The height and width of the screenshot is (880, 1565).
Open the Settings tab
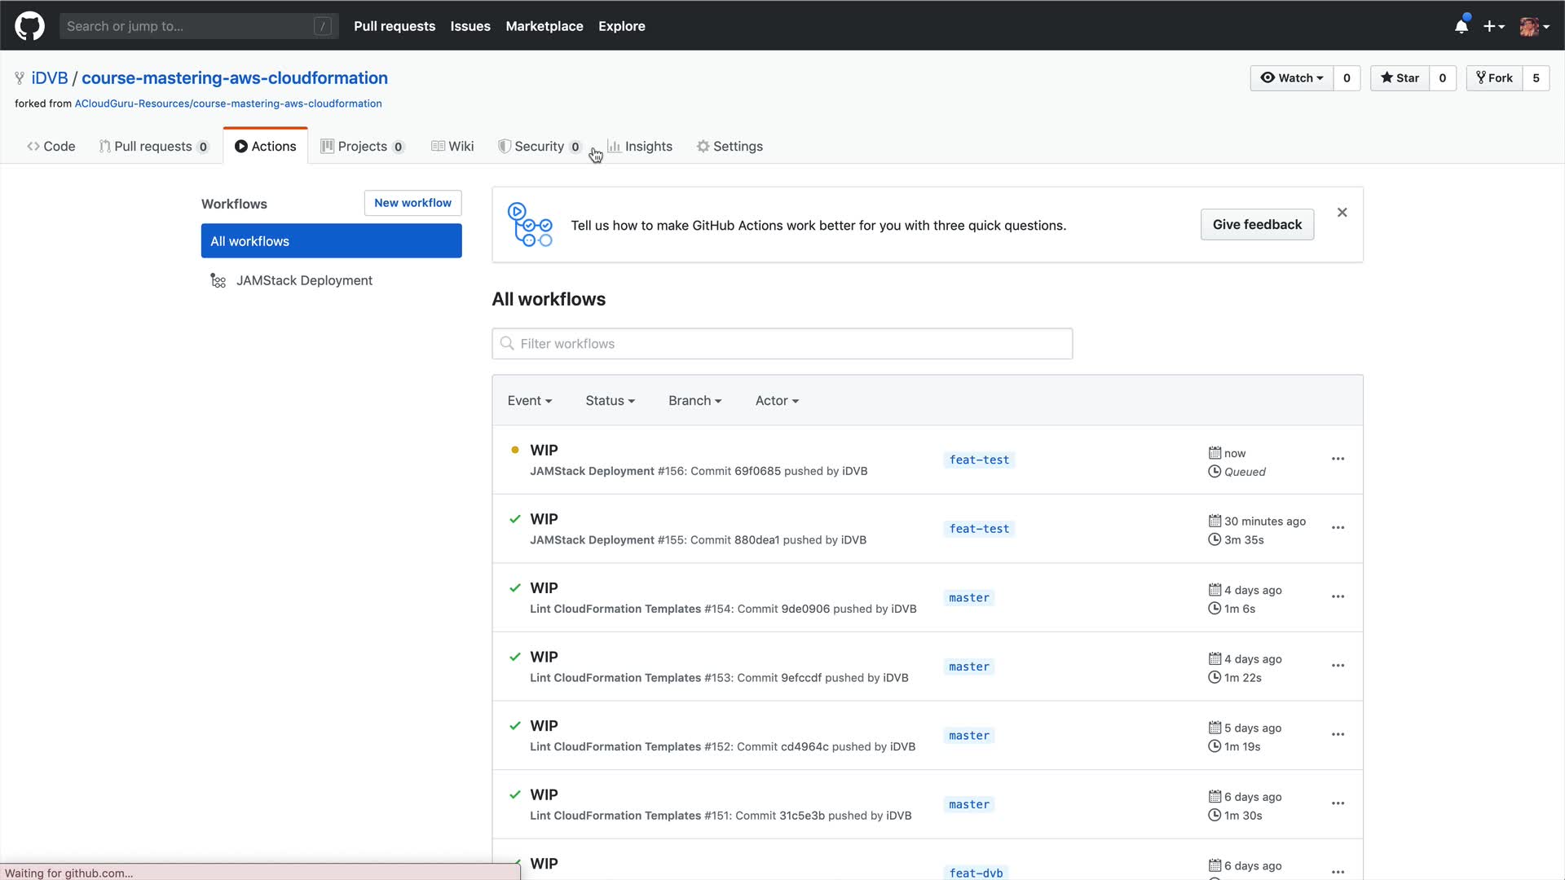click(730, 147)
